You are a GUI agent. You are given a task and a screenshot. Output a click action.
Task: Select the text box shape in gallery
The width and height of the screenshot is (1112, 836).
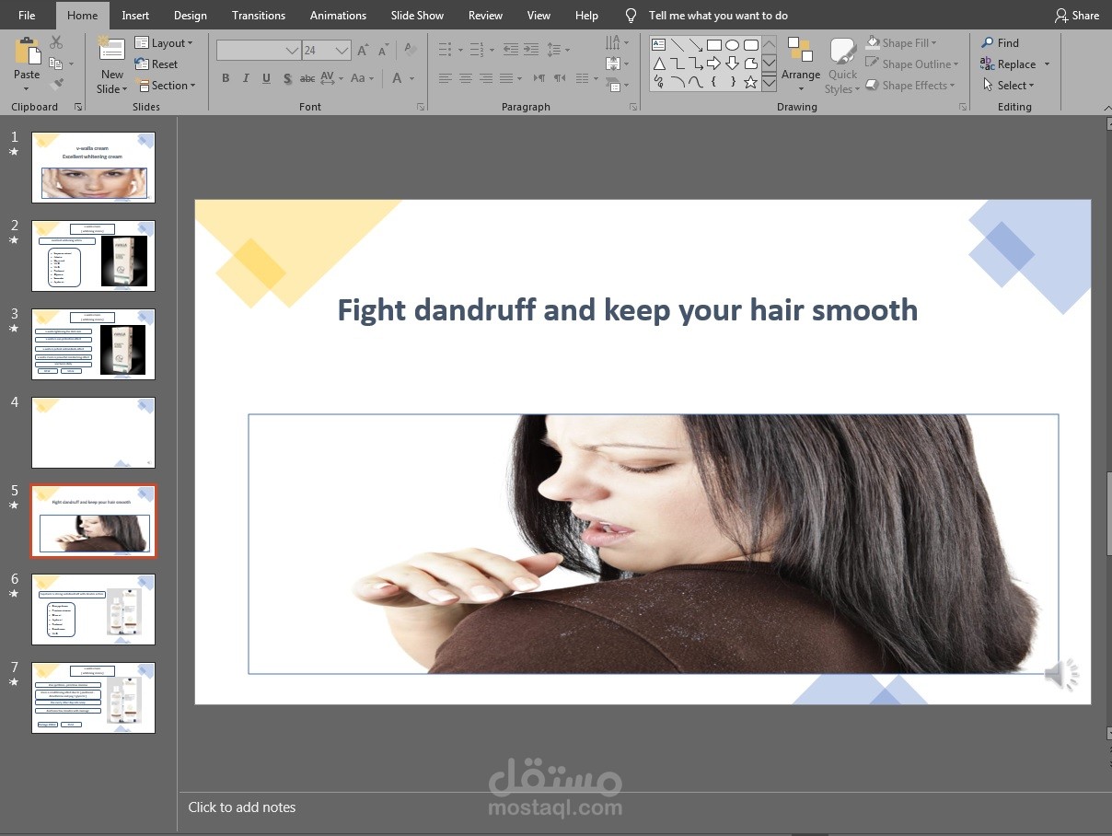click(658, 44)
